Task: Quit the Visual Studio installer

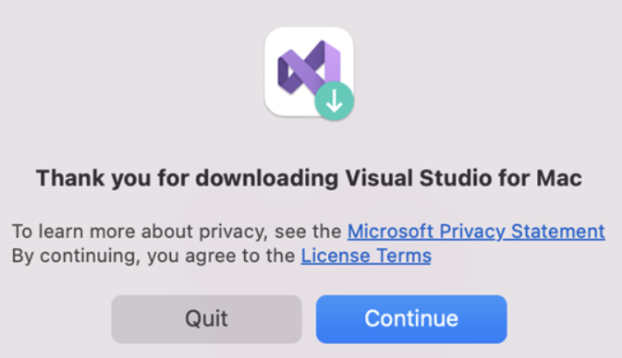Action: pos(207,319)
